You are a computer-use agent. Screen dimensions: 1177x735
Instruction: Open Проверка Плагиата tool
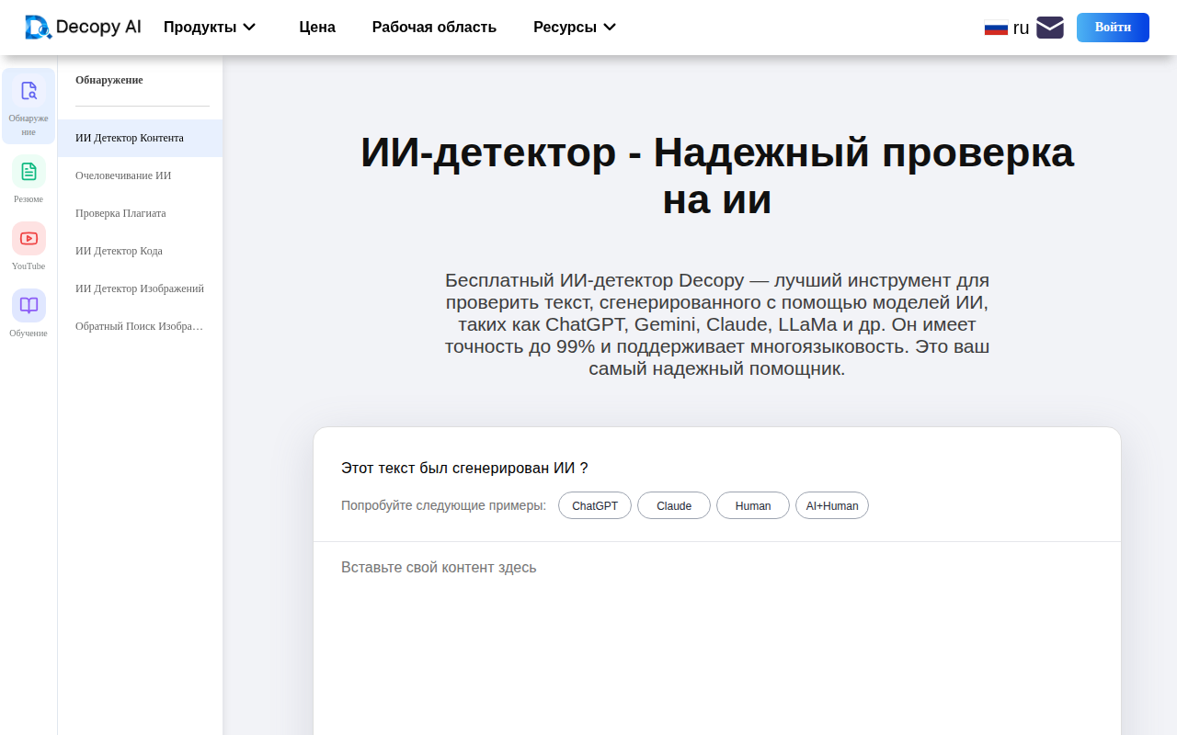point(140,213)
